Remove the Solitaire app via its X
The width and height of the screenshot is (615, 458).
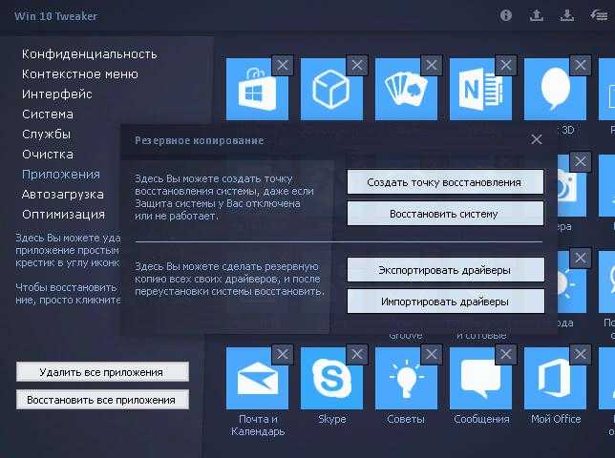click(432, 65)
